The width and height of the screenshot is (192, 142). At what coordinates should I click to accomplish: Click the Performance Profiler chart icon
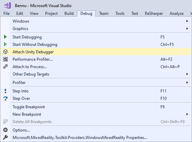(x=5, y=59)
